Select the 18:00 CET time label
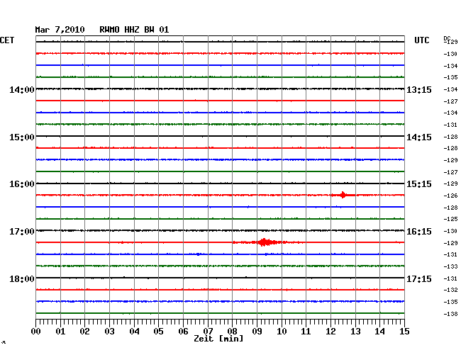461x350 pixels. (x=22, y=278)
